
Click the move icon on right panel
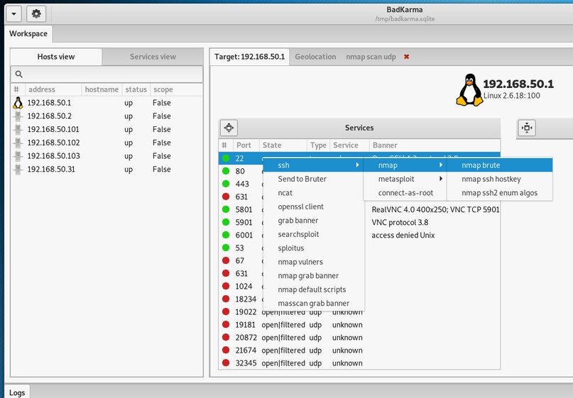tap(527, 128)
